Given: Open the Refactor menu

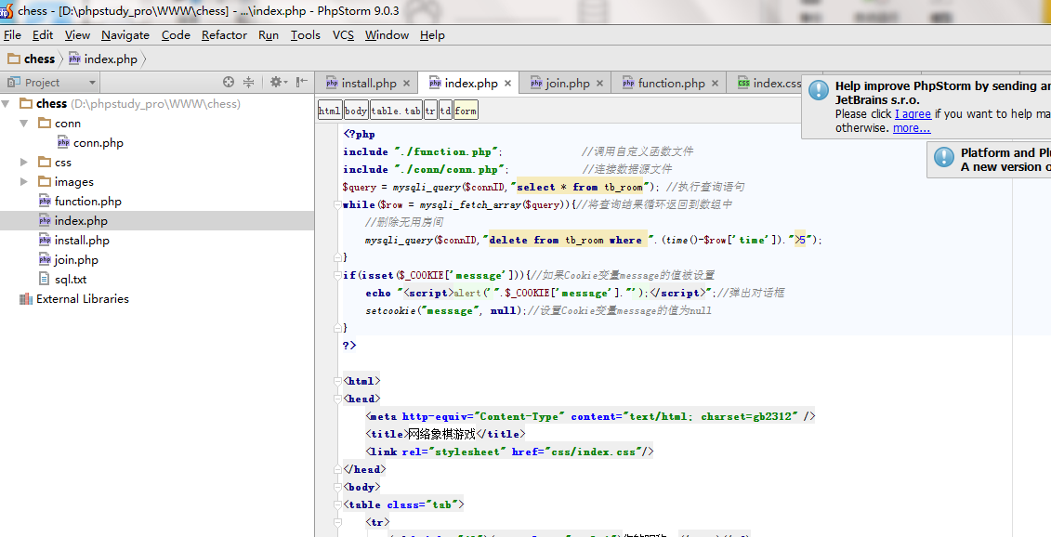Looking at the screenshot, I should click(224, 35).
